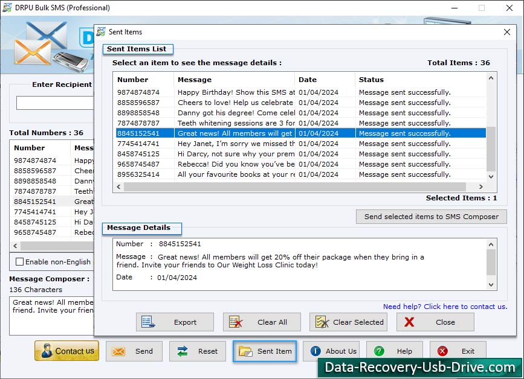
Task: Click Message Composer text area in main window
Action: 52,316
